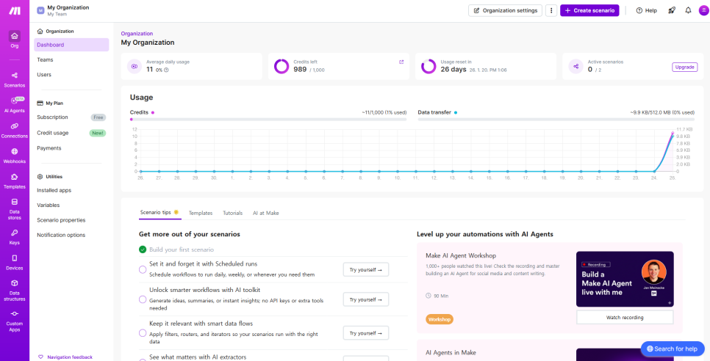The width and height of the screenshot is (710, 361).
Task: Click the rocket What's new icon
Action: 672,10
